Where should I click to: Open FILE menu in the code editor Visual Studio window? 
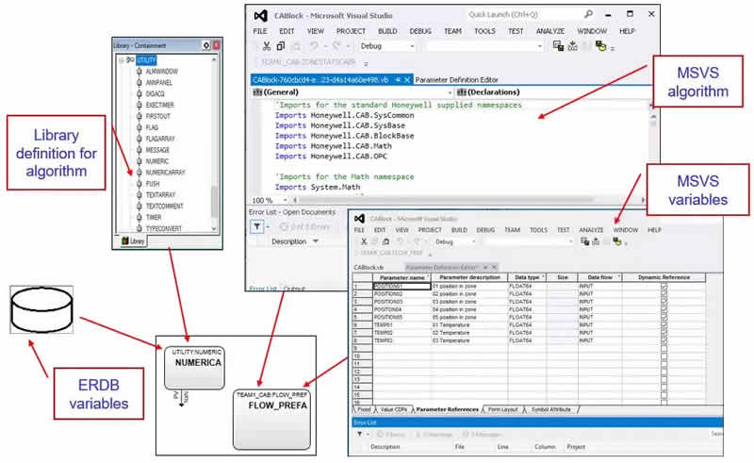pyautogui.click(x=260, y=31)
